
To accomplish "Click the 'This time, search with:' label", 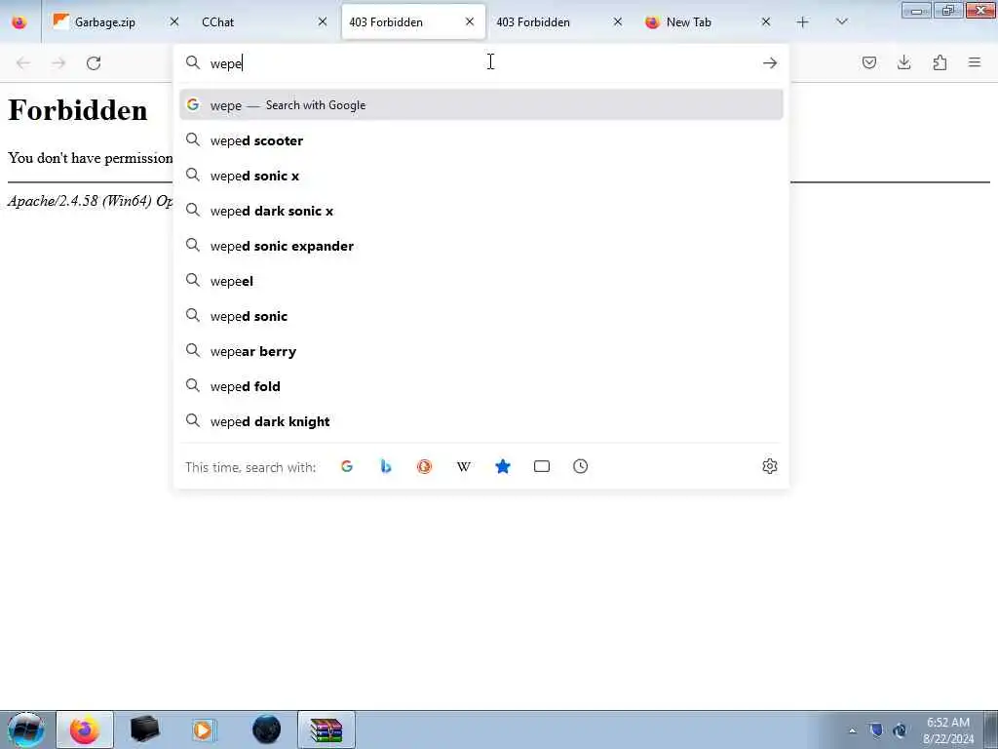I will (250, 467).
